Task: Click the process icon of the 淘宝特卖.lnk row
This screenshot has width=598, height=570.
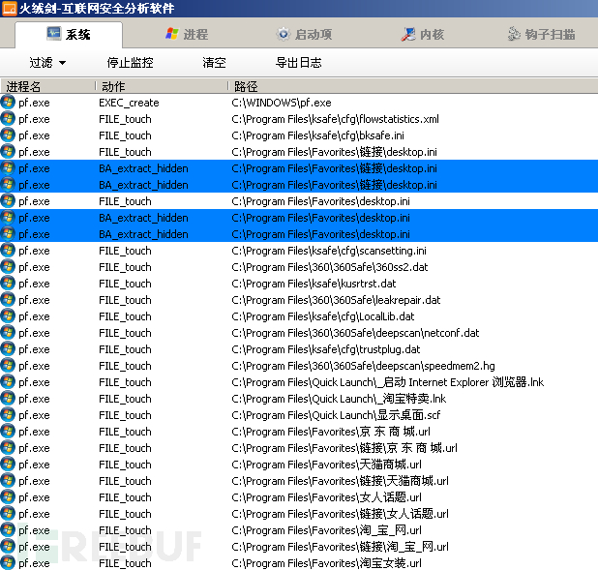Action: pos(8,399)
